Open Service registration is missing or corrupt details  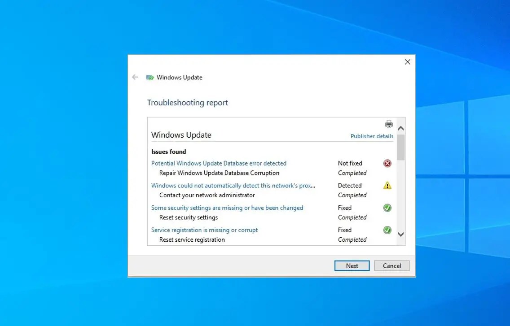204,230
